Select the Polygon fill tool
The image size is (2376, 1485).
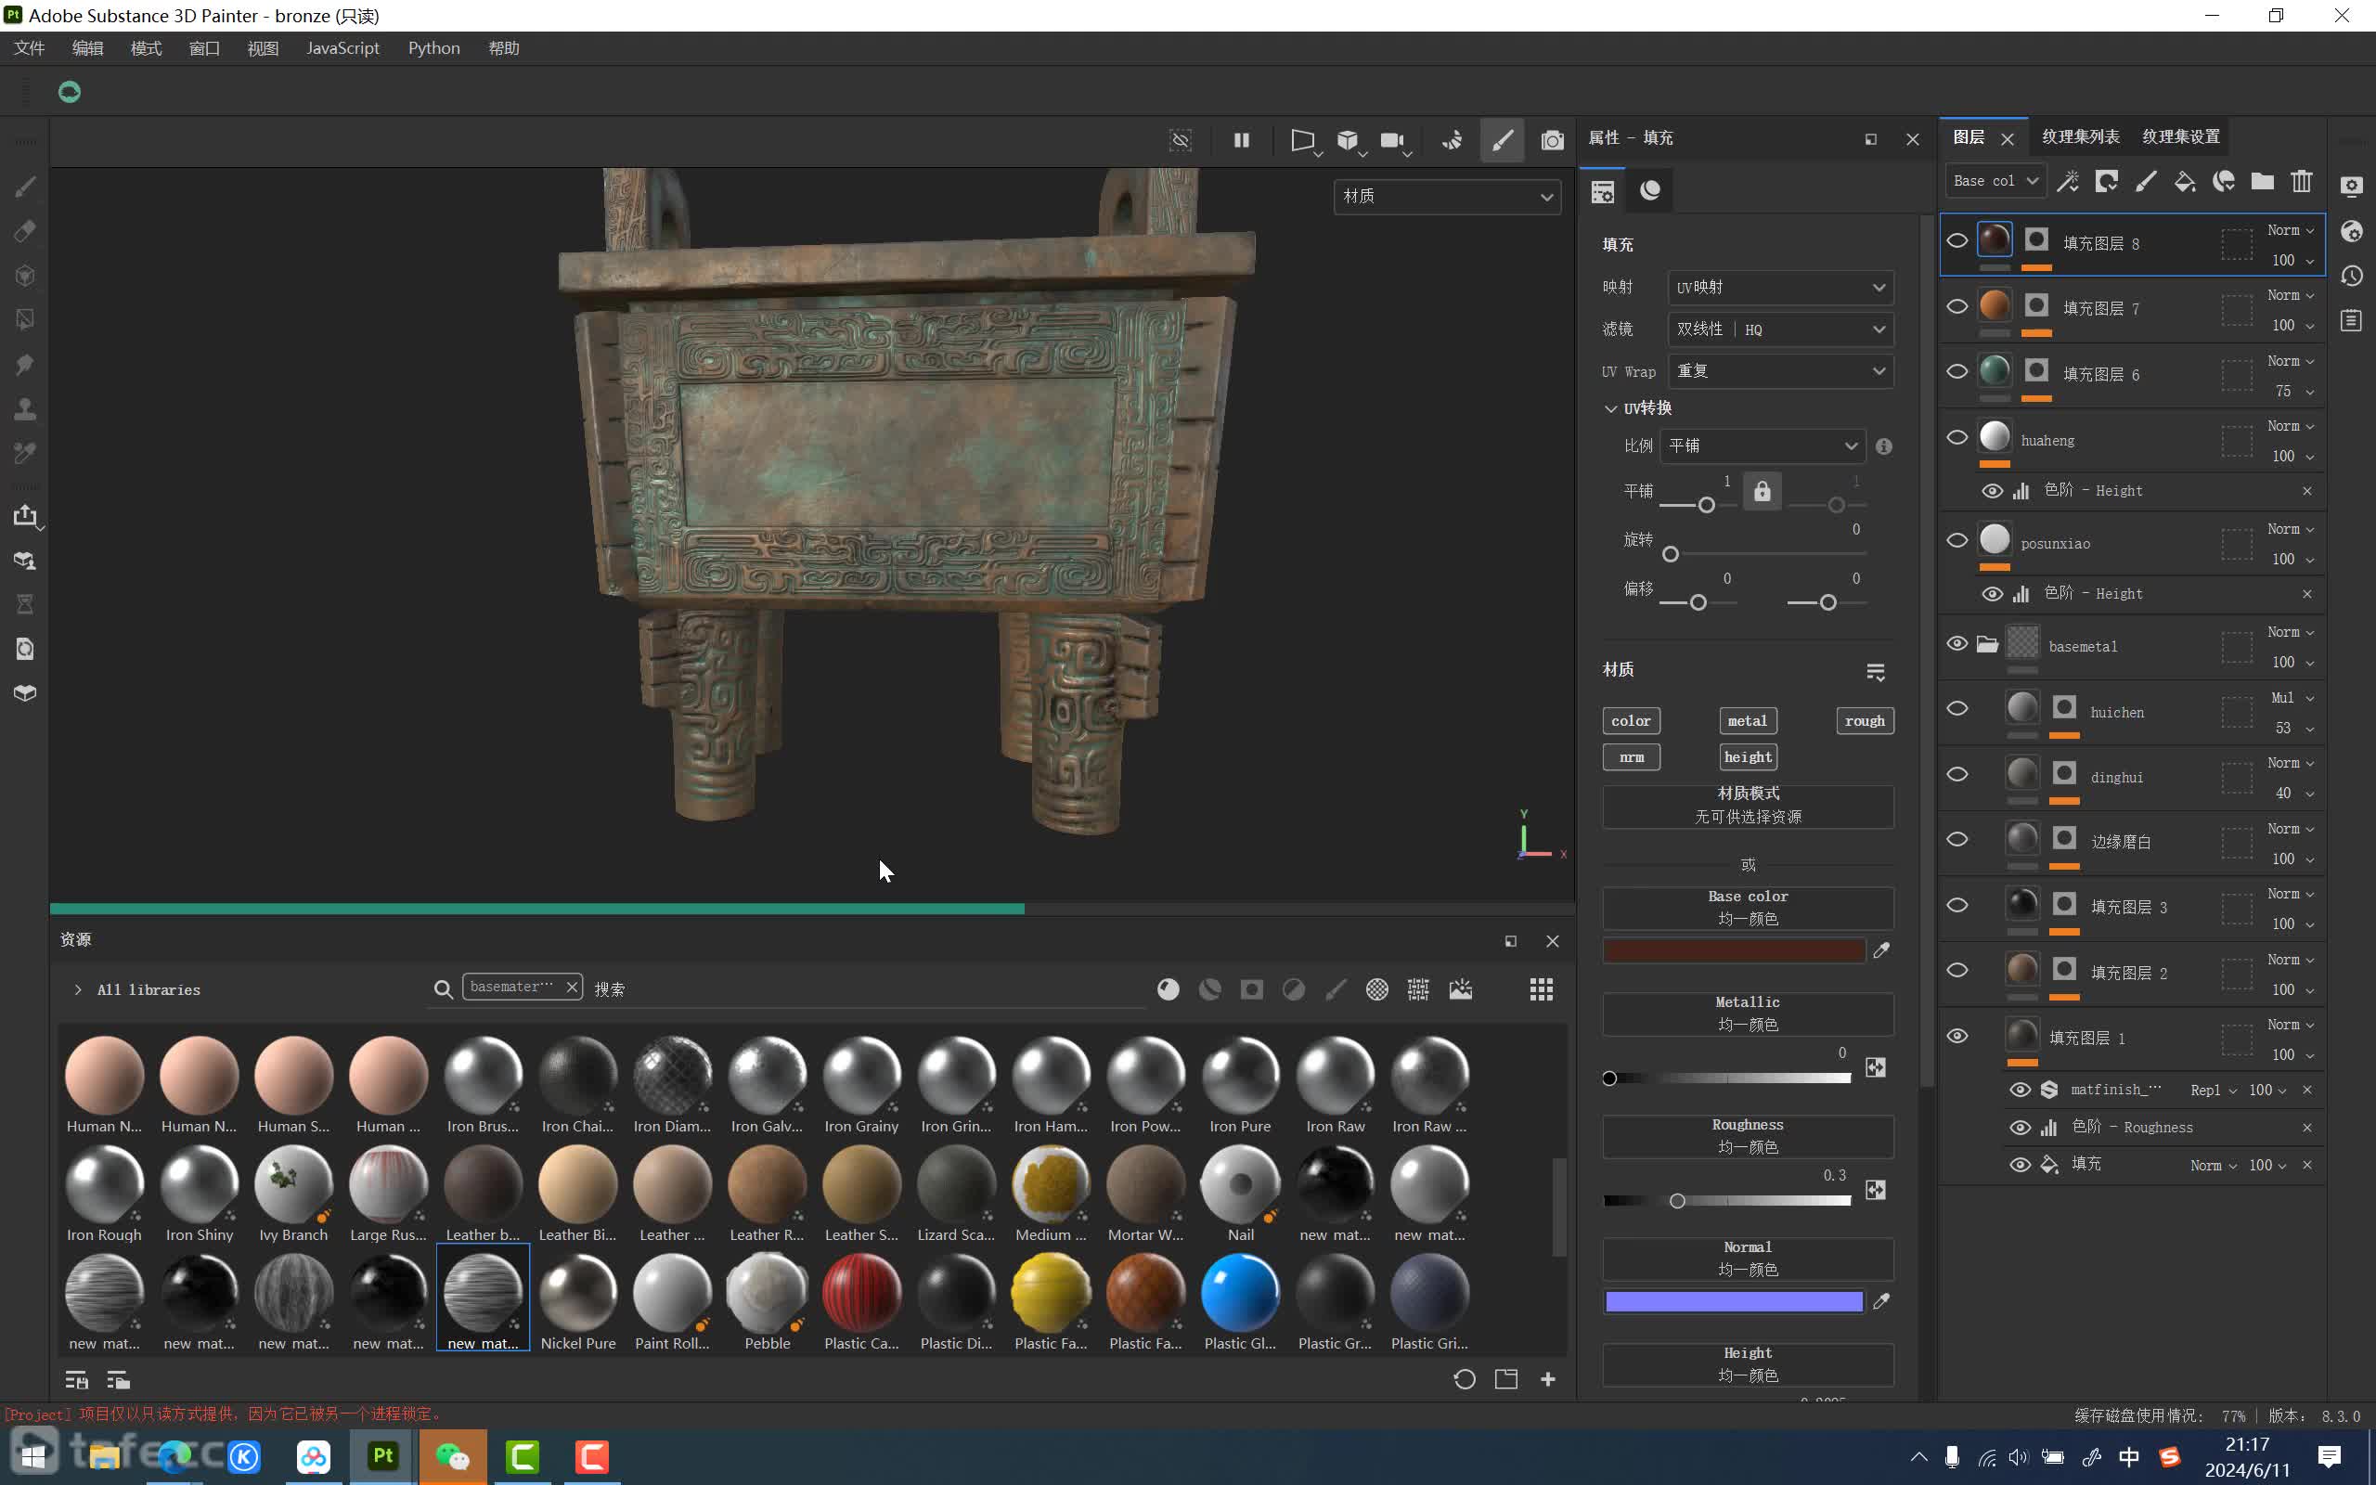26,319
